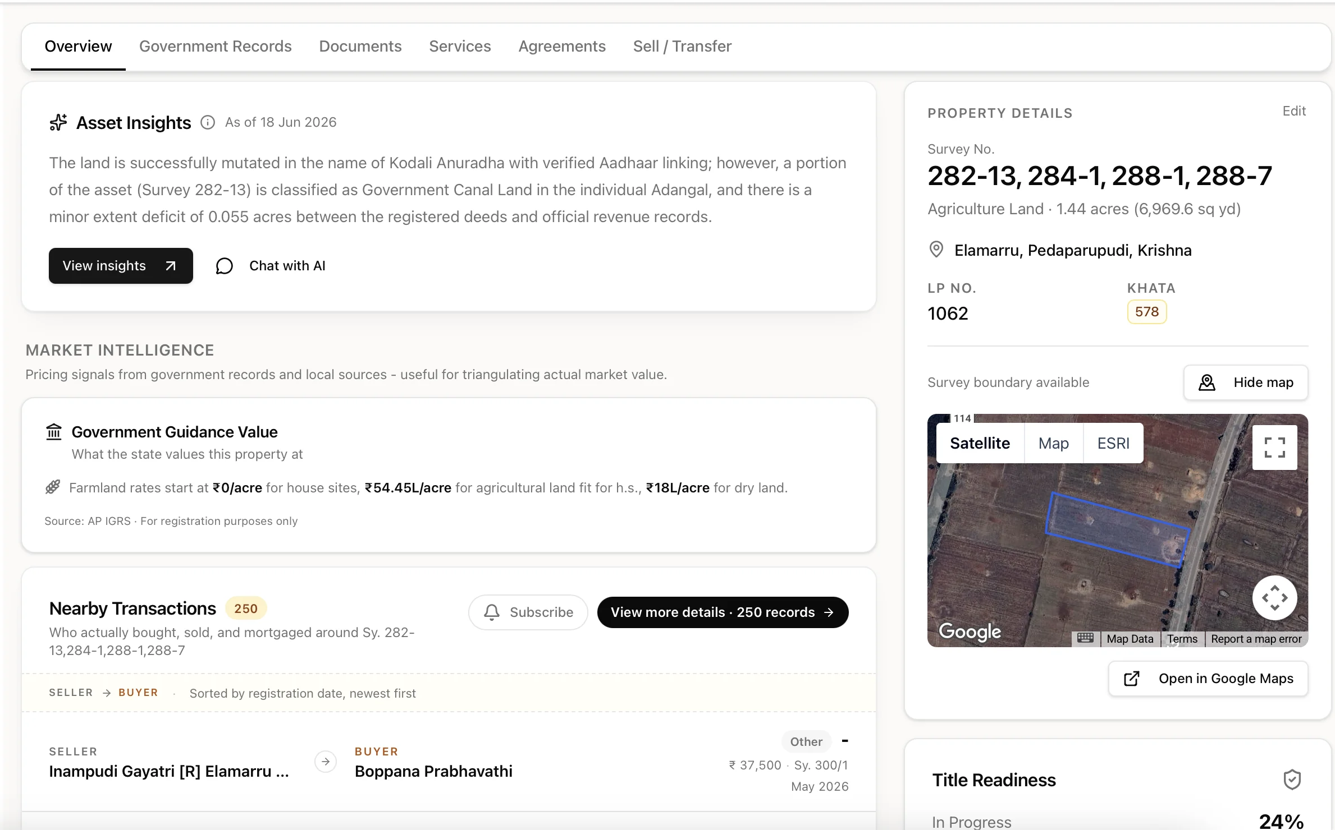
Task: Open the Overview tab
Action: pos(78,46)
